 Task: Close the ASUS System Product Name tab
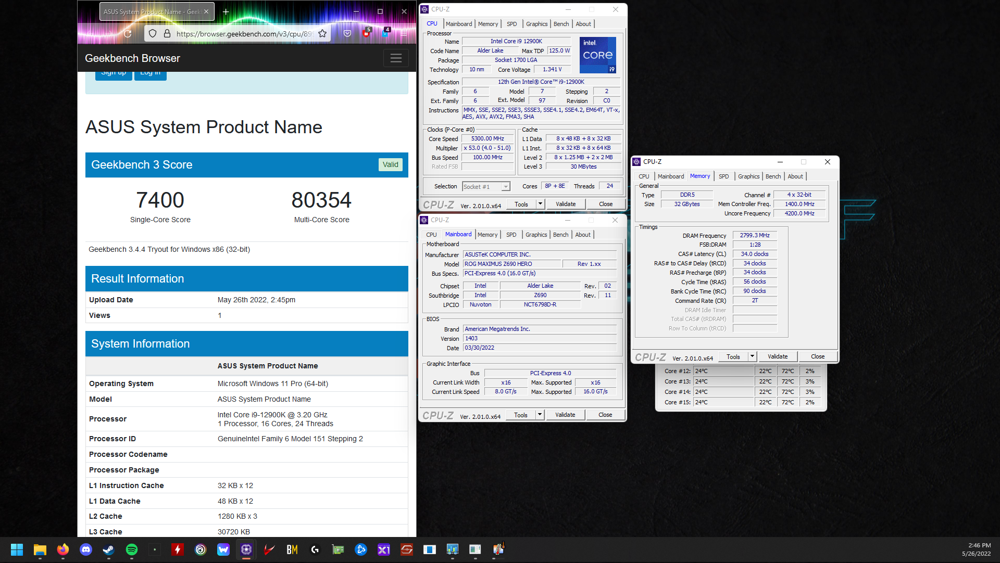coord(206,11)
